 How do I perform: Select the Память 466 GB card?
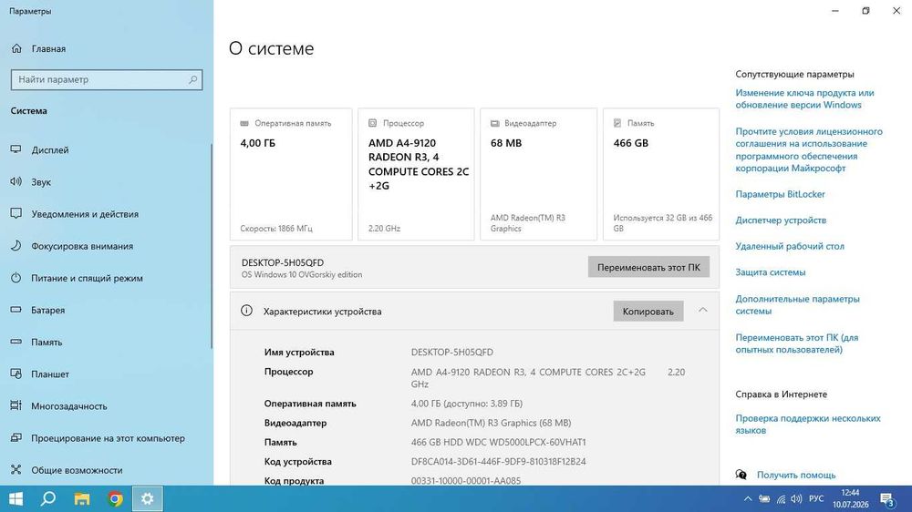(661, 174)
